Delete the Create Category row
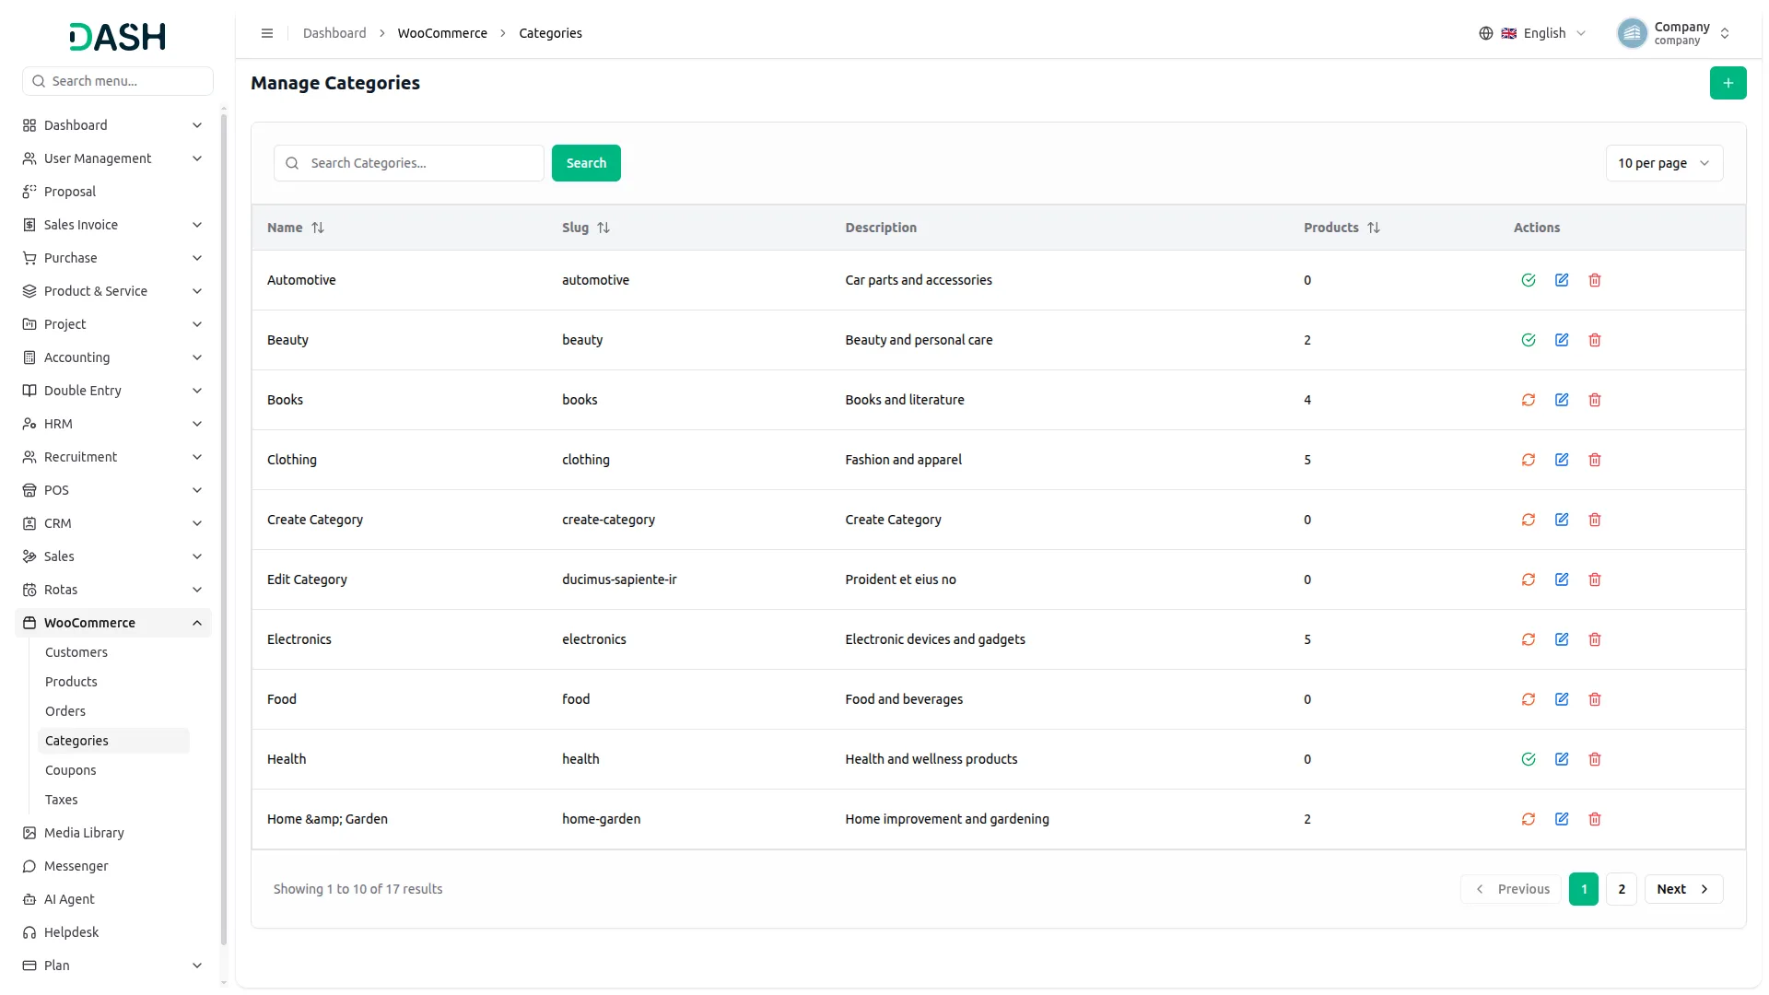The image size is (1769, 995). (1595, 520)
